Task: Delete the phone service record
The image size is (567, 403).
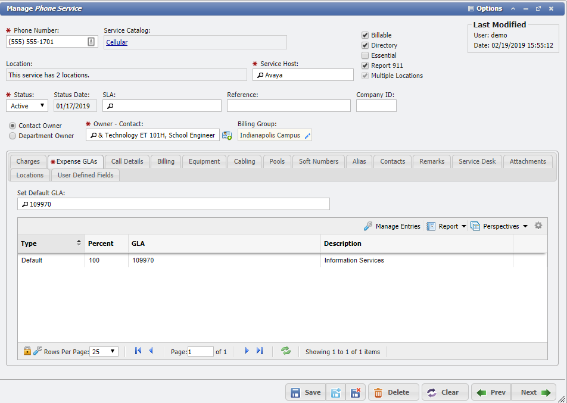Action: click(x=392, y=392)
